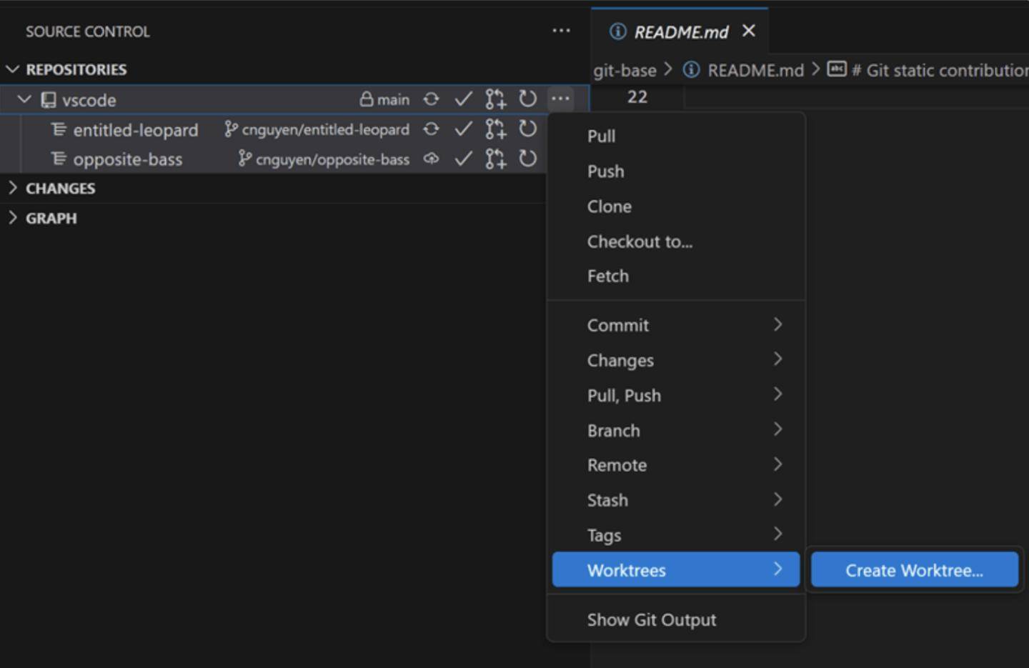Open the Commit submenu
Viewport: 1029px width, 668px height.
click(x=676, y=325)
